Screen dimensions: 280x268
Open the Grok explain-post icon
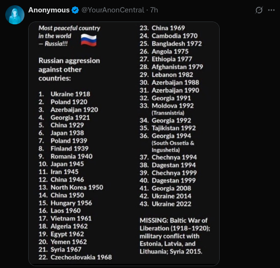click(x=259, y=10)
